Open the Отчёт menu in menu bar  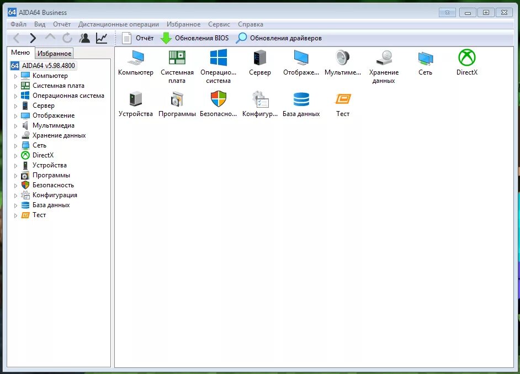point(62,24)
